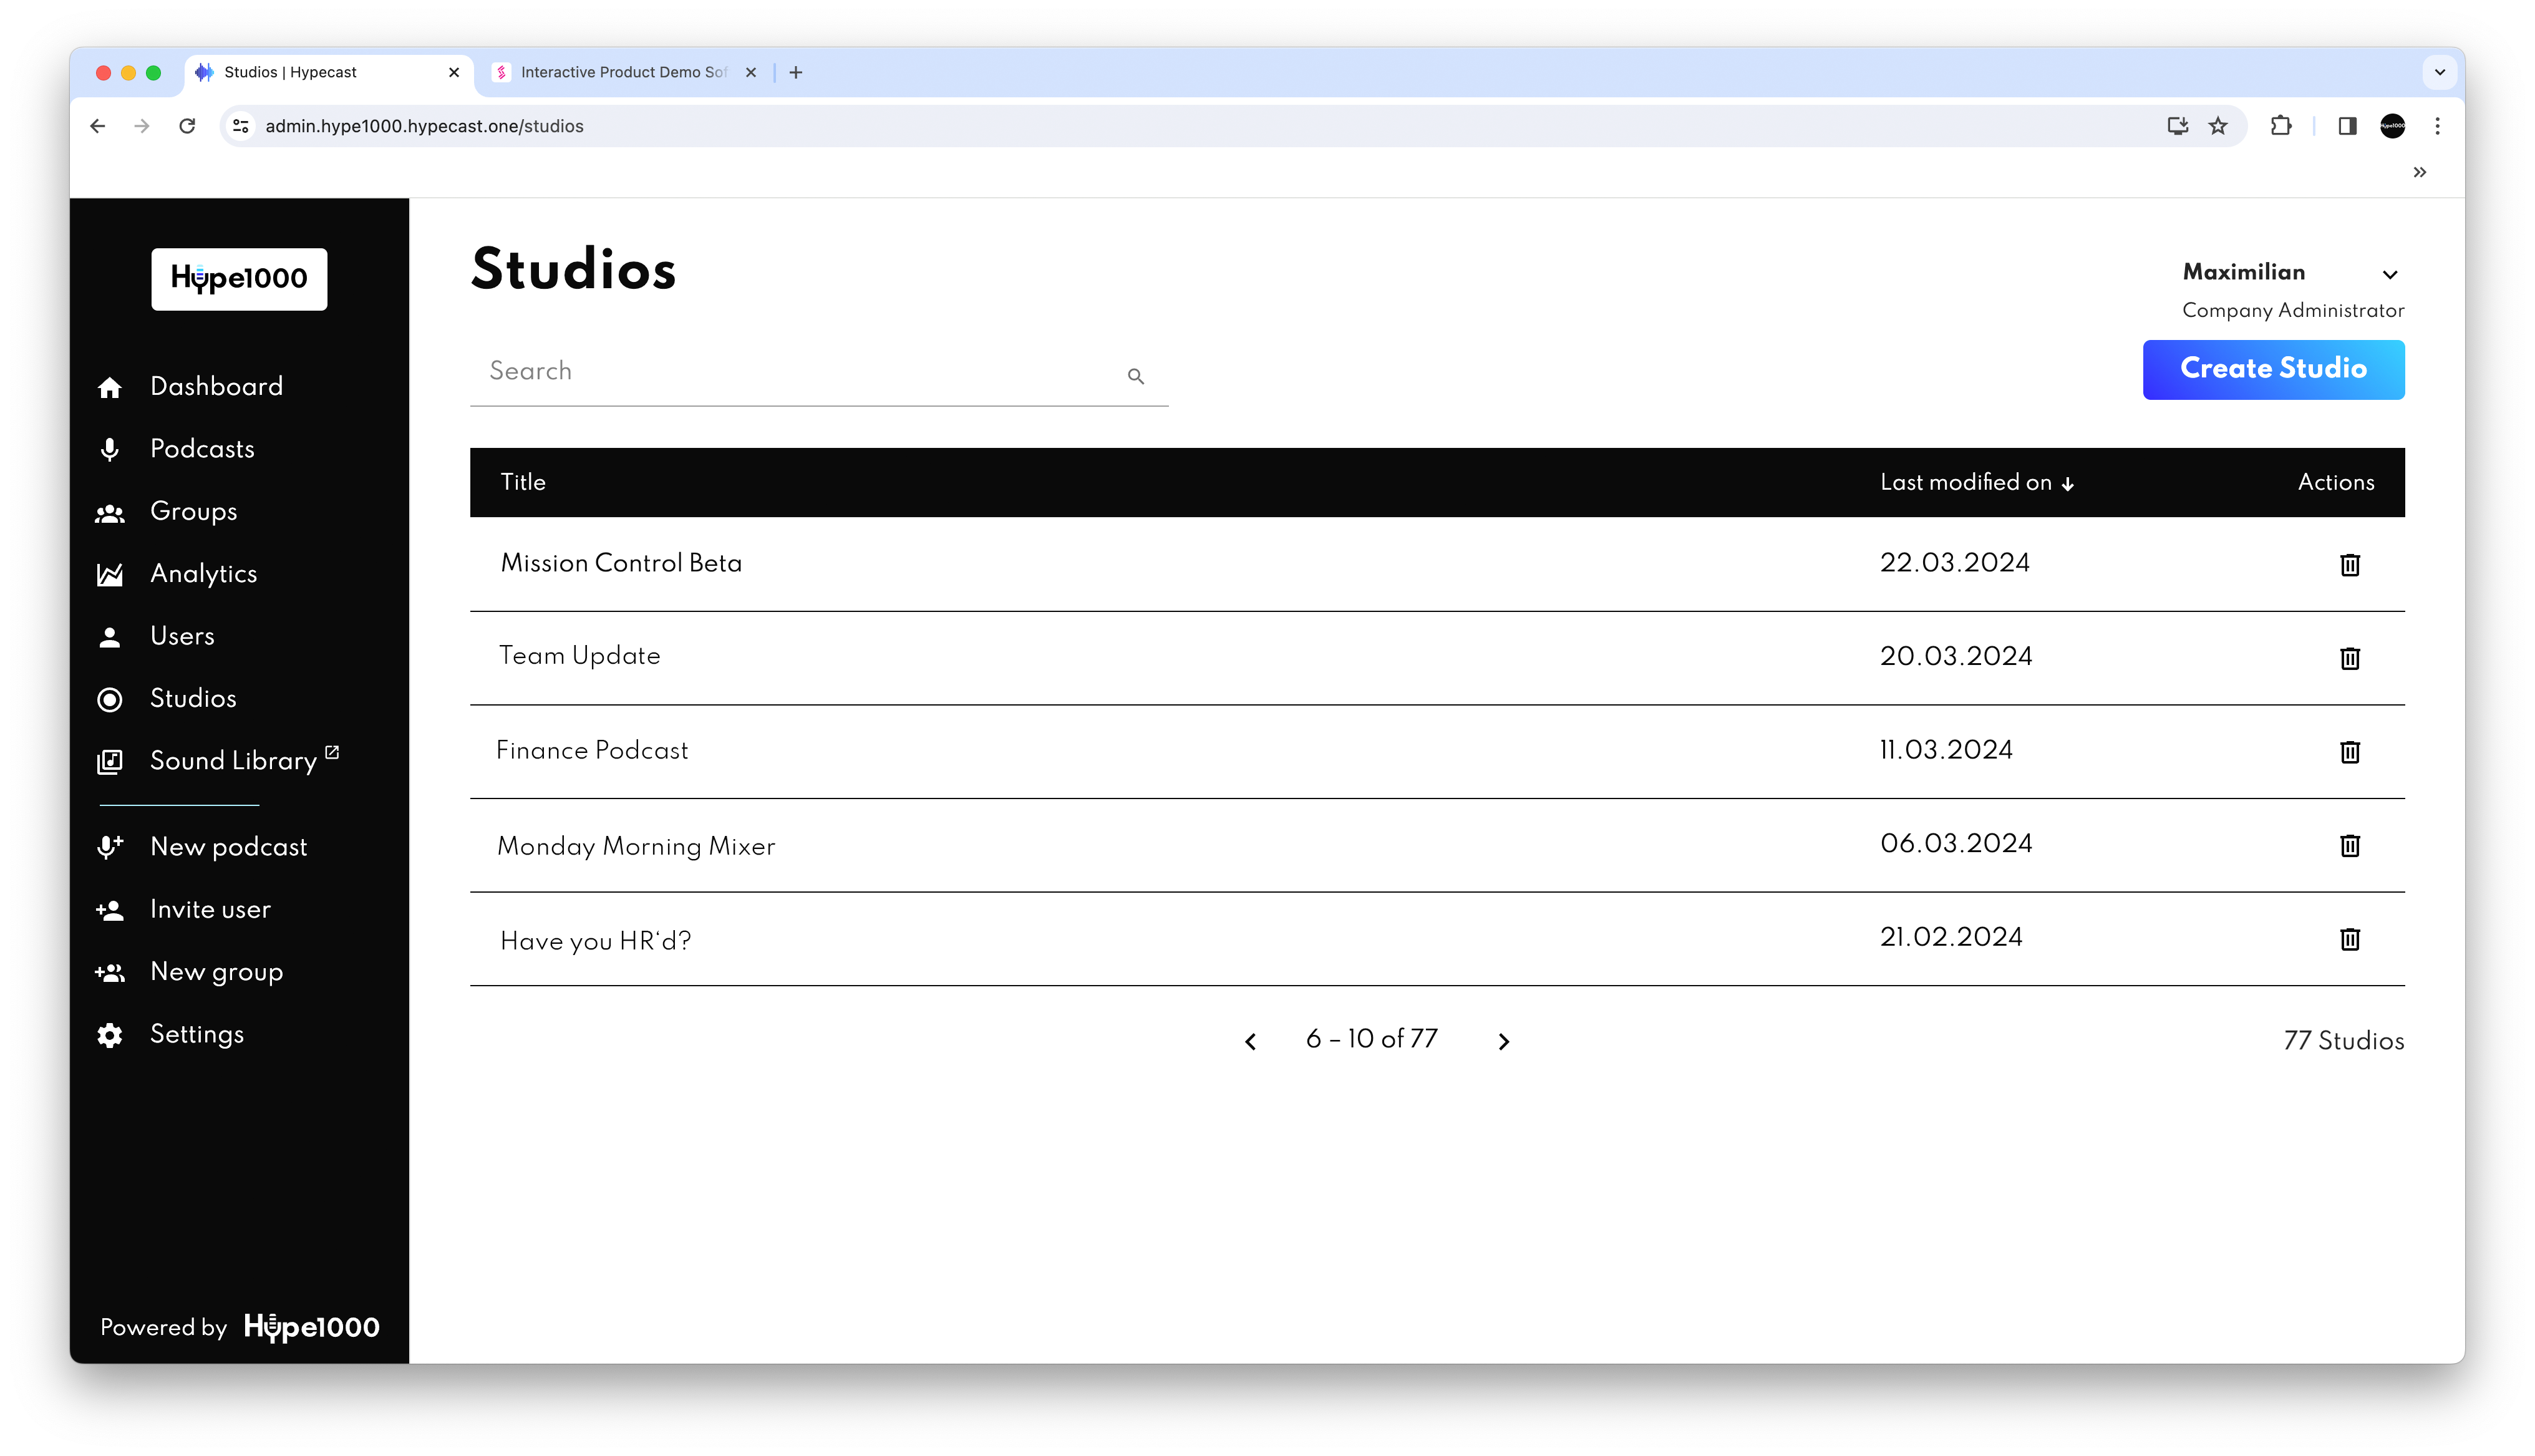Viewport: 2535px width, 1456px height.
Task: Delete the Mission Control Beta studio
Action: tap(2349, 565)
